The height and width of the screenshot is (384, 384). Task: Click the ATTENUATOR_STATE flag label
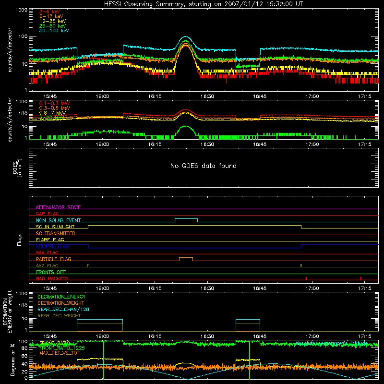[x=58, y=207]
